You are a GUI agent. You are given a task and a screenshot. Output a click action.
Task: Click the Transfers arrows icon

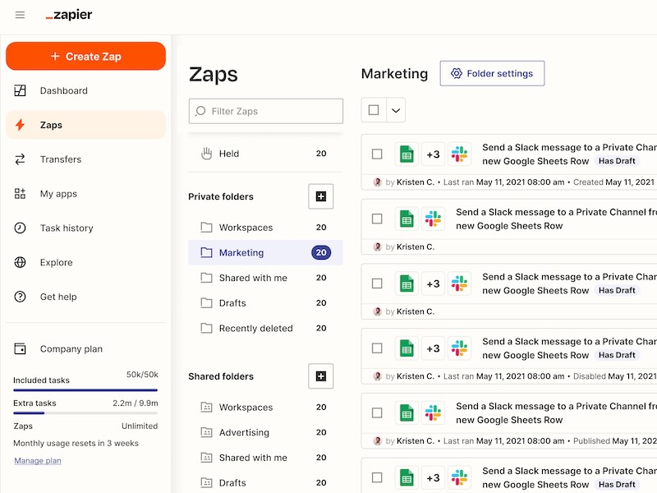click(x=21, y=159)
